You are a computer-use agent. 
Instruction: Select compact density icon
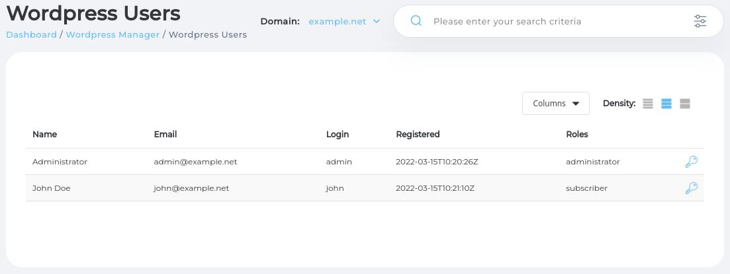[x=648, y=104]
